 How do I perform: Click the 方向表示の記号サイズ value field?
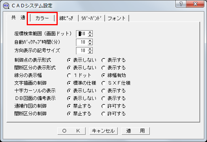[82, 51]
